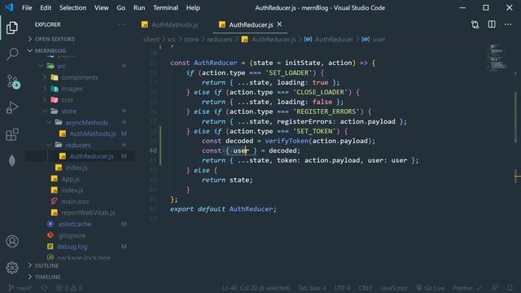The height and width of the screenshot is (293, 521).
Task: Open App.js in the file tree
Action: pyautogui.click(x=70, y=179)
